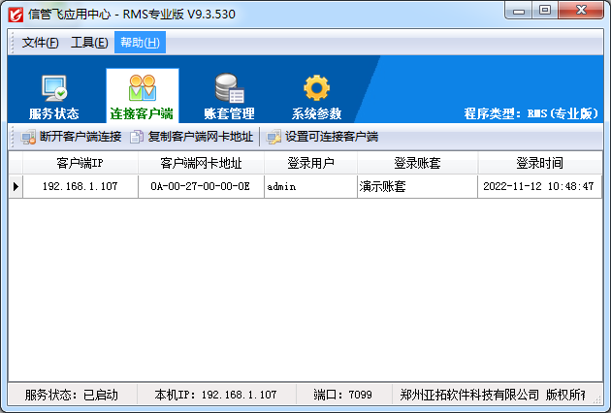Screen dimensions: 611x413
Task: Click the 设置可连接客户端 toolbar icon
Action: pos(274,137)
